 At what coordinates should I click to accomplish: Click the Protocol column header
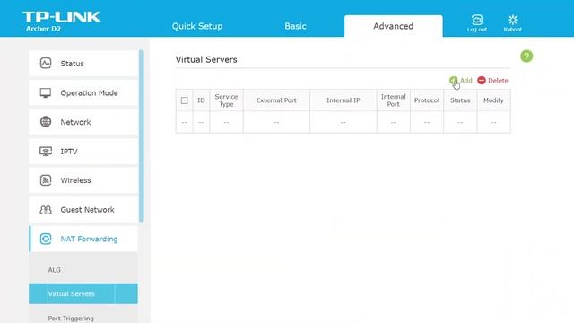[427, 100]
